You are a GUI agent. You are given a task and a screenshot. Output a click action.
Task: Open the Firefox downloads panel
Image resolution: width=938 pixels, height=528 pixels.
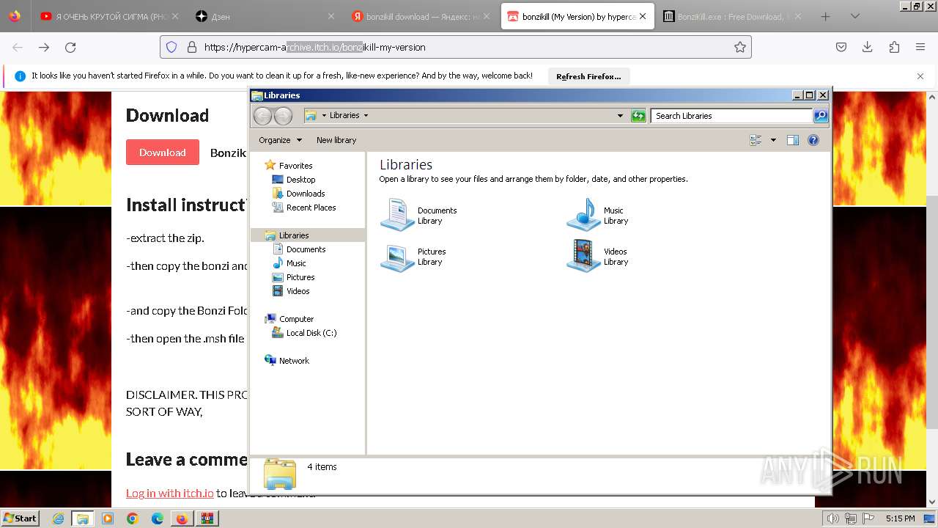pyautogui.click(x=867, y=47)
